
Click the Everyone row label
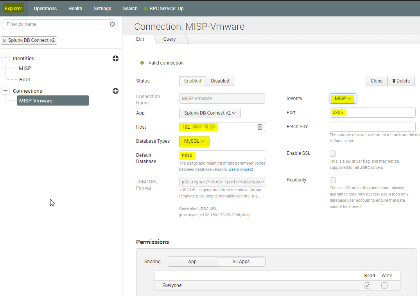(172, 285)
